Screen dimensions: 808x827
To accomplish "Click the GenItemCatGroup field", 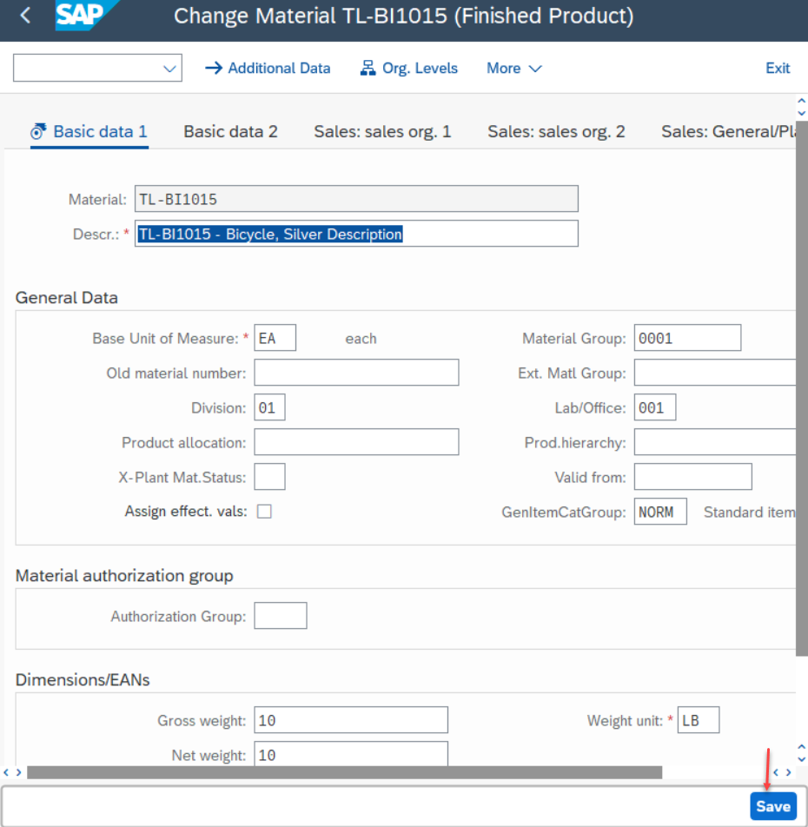I will pos(660,512).
